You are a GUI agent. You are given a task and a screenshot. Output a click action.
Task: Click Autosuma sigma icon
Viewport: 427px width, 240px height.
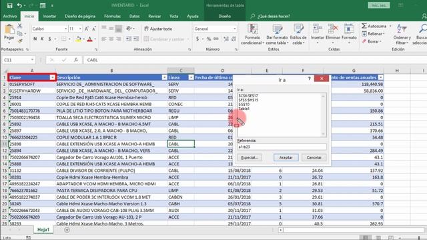tap(364, 26)
